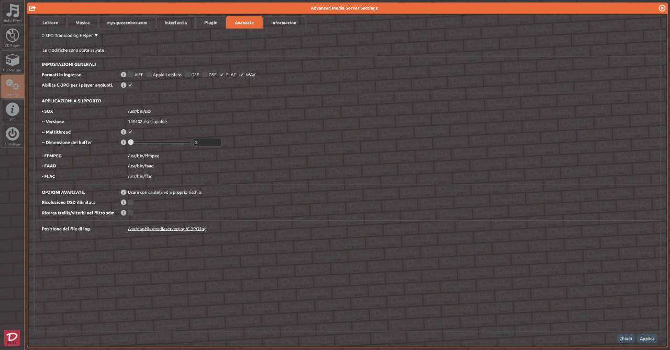Open the Audio Player sidebar icon
Viewport: 670px width, 350px height.
13,13
